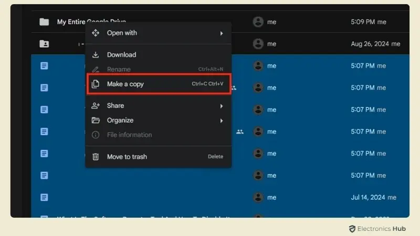The height and width of the screenshot is (236, 420).
Task: Click owner name me in Jul 14, 2024 row
Action: click(x=271, y=198)
